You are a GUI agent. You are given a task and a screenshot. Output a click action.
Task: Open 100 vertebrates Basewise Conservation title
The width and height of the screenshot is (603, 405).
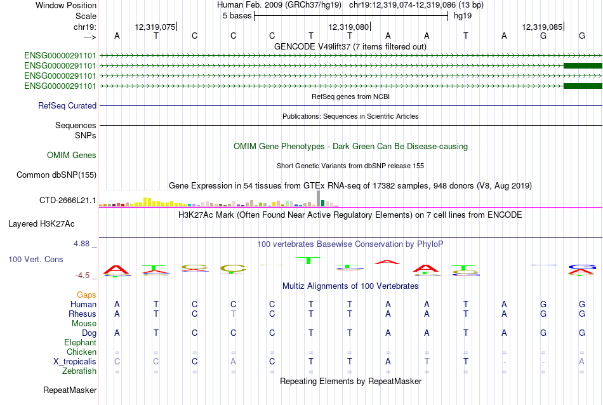350,244
